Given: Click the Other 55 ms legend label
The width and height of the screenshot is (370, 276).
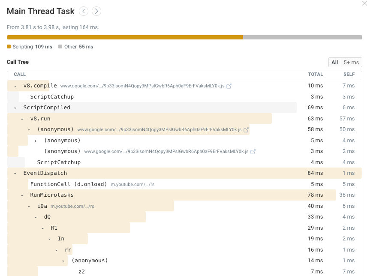Looking at the screenshot, I should tap(78, 47).
